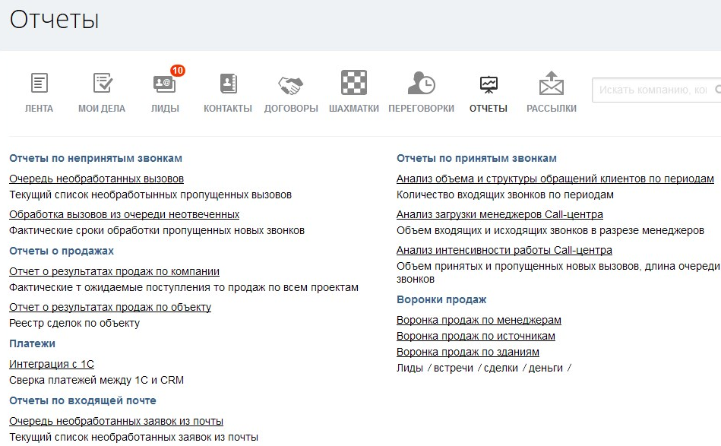Click the Отчеты по принятым звонкам heading

coord(477,159)
